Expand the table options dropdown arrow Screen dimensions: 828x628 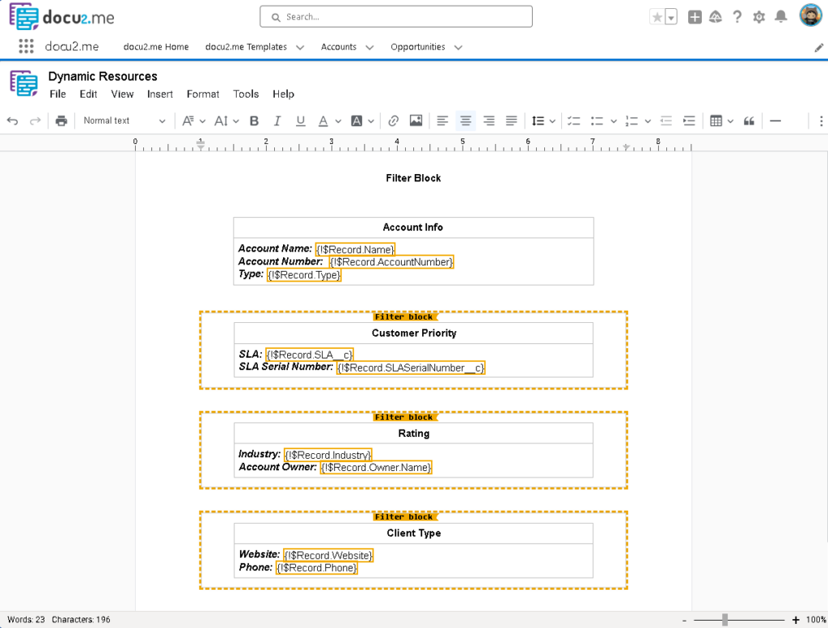pyautogui.click(x=730, y=121)
